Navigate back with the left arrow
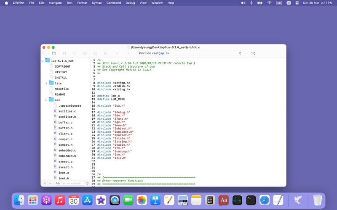 (117, 53)
